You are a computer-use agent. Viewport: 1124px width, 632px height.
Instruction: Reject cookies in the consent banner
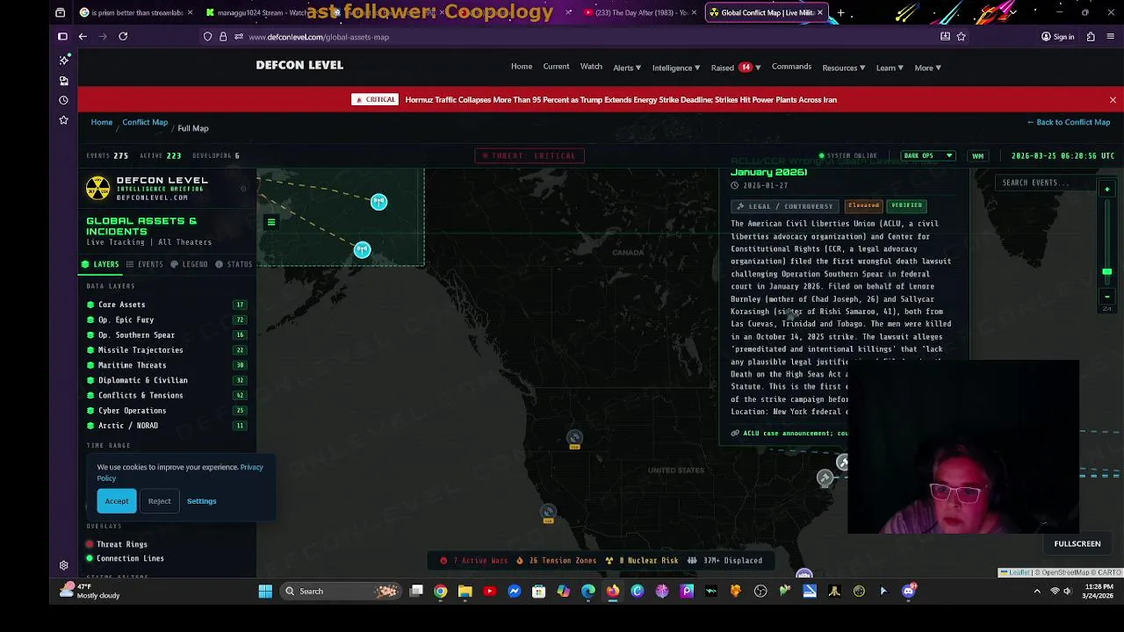pyautogui.click(x=159, y=501)
